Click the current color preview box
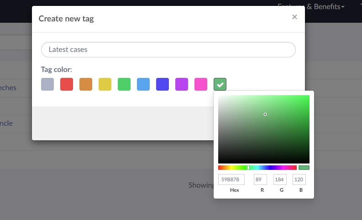Screen dimensions: 362x220 [x=304, y=168]
